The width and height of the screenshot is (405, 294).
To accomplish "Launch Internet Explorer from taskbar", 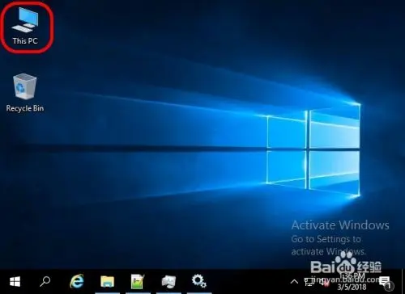I will tap(77, 282).
